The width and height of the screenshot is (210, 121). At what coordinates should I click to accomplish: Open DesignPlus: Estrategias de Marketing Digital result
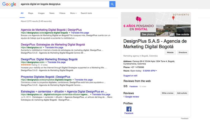pos(53,44)
